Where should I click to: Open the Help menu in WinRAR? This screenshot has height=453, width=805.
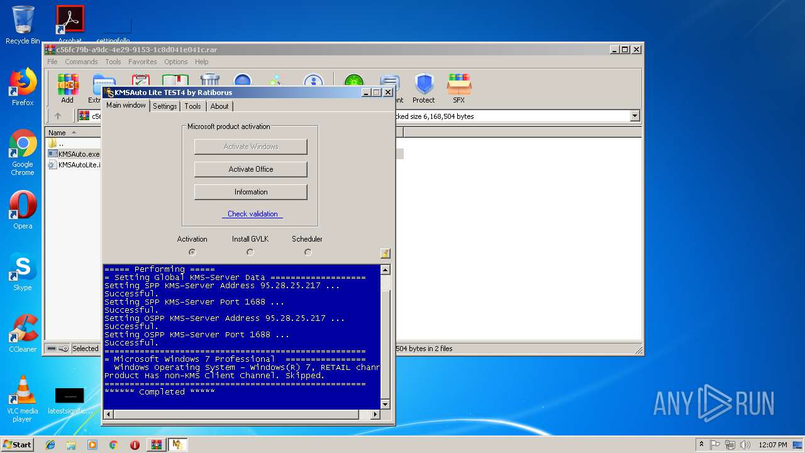(x=201, y=62)
